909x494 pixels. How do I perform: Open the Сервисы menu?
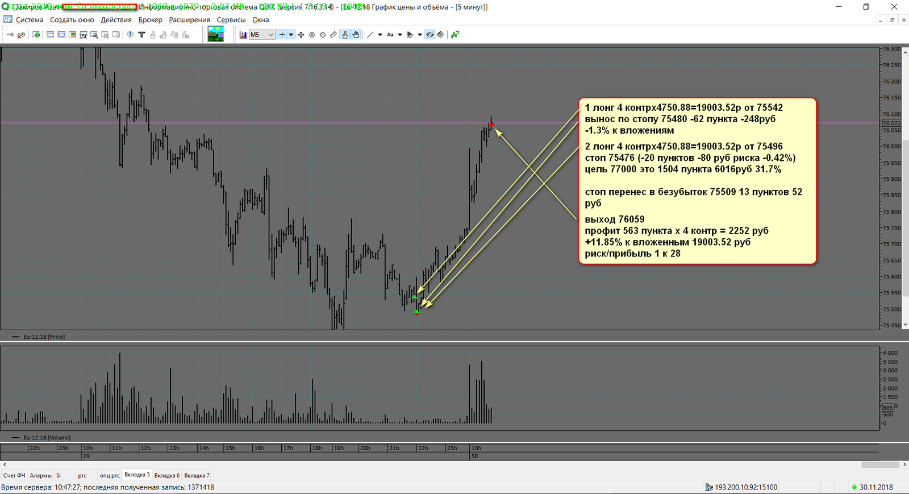pyautogui.click(x=231, y=20)
